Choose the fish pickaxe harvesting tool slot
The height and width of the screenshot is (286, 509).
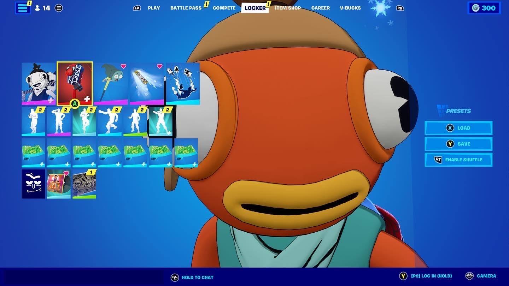coord(111,84)
